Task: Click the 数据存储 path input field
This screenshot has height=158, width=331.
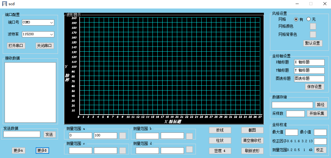Action: click(x=292, y=105)
